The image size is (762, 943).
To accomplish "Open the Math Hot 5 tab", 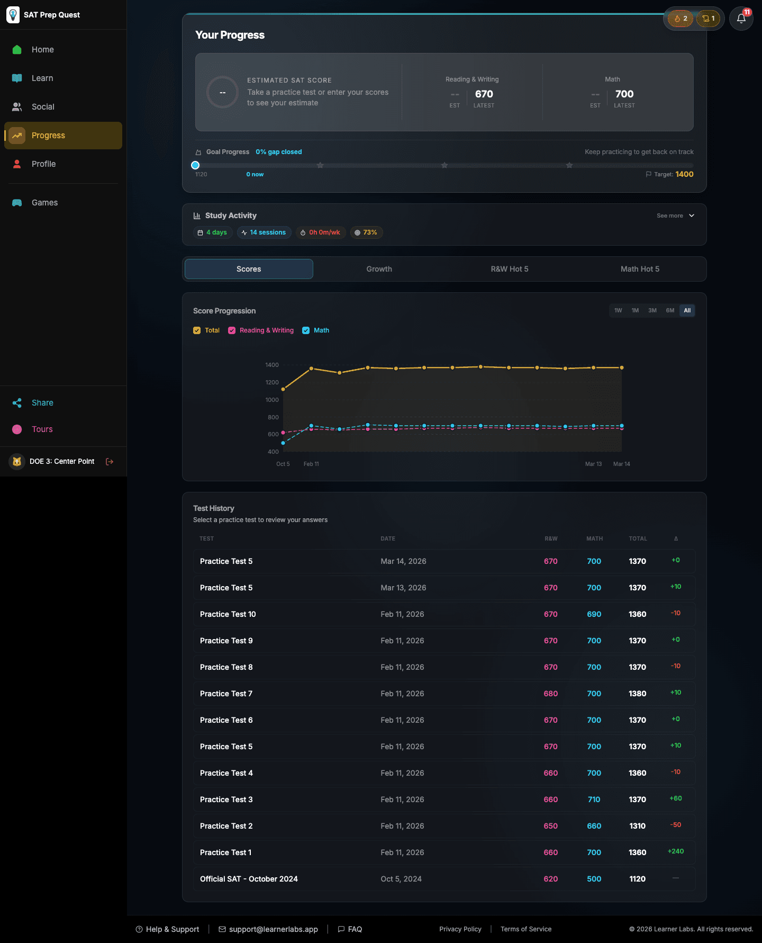I will coord(640,269).
